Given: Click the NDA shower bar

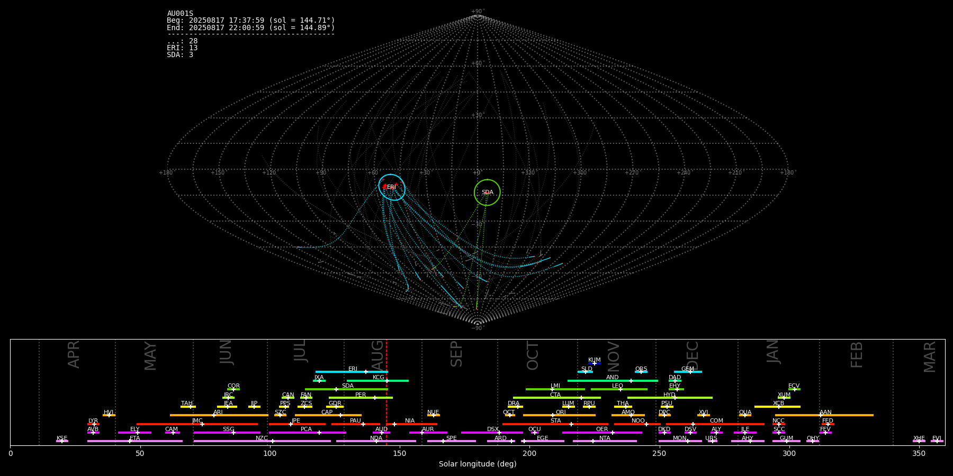Looking at the screenshot, I should (376, 441).
